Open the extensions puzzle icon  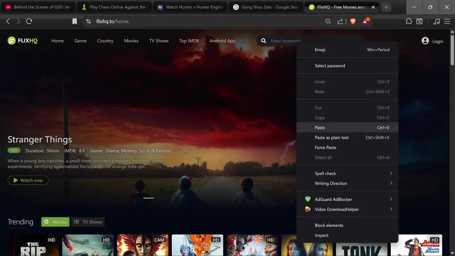click(409, 21)
